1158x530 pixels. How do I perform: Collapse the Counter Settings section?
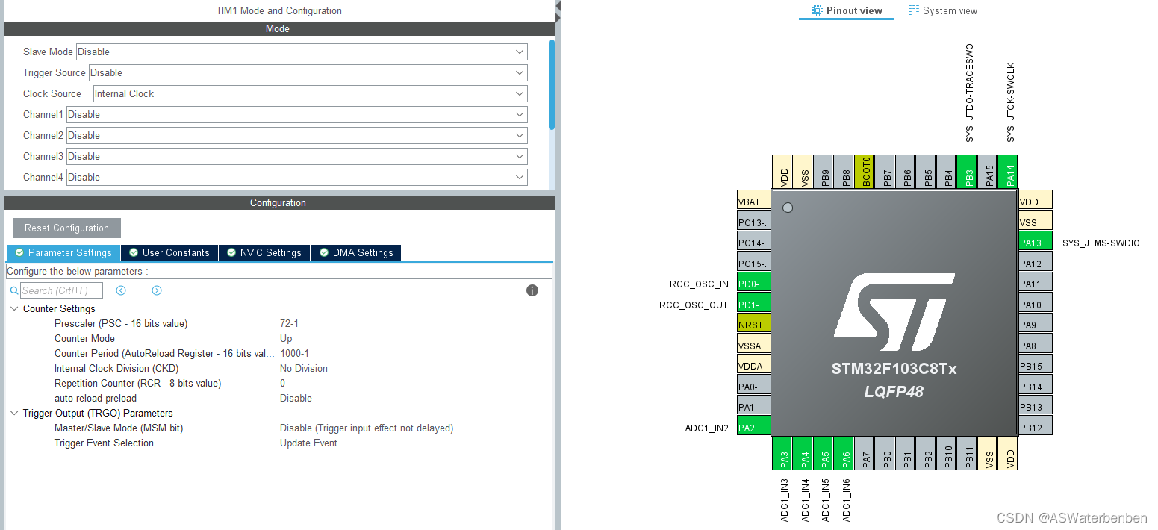(x=13, y=308)
